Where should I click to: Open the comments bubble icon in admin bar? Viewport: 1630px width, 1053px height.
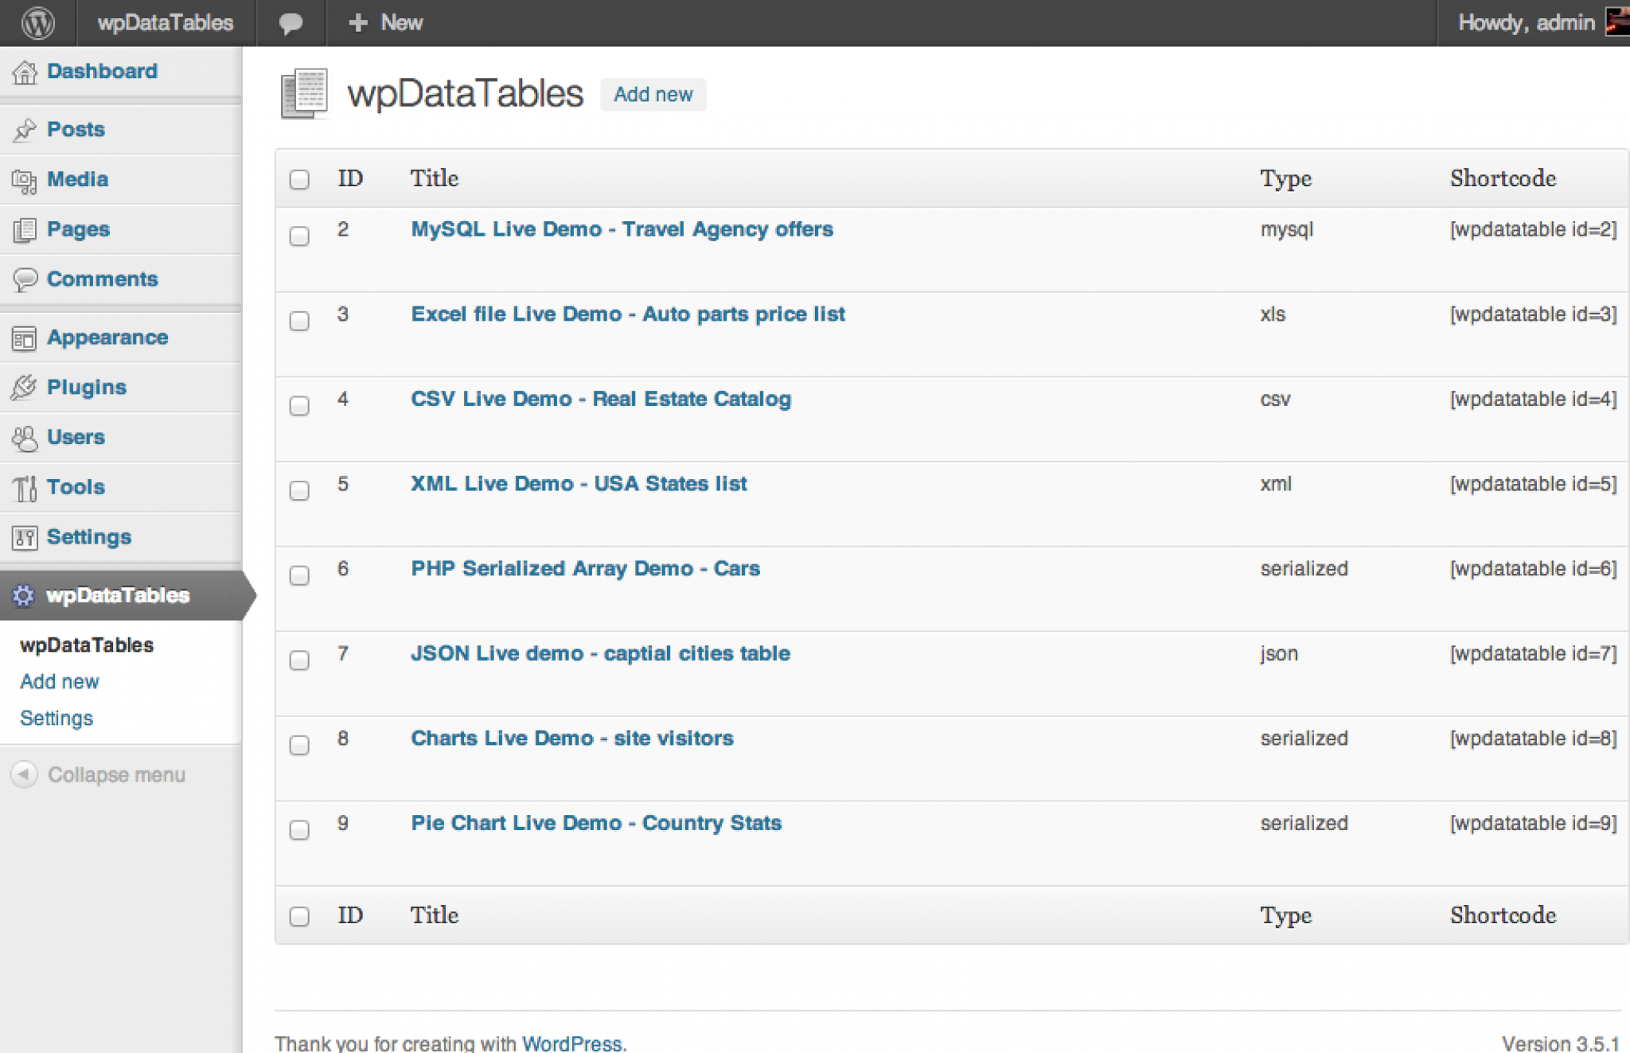(291, 22)
